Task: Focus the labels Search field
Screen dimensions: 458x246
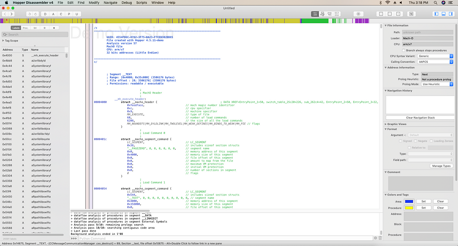Action: click(x=35, y=34)
